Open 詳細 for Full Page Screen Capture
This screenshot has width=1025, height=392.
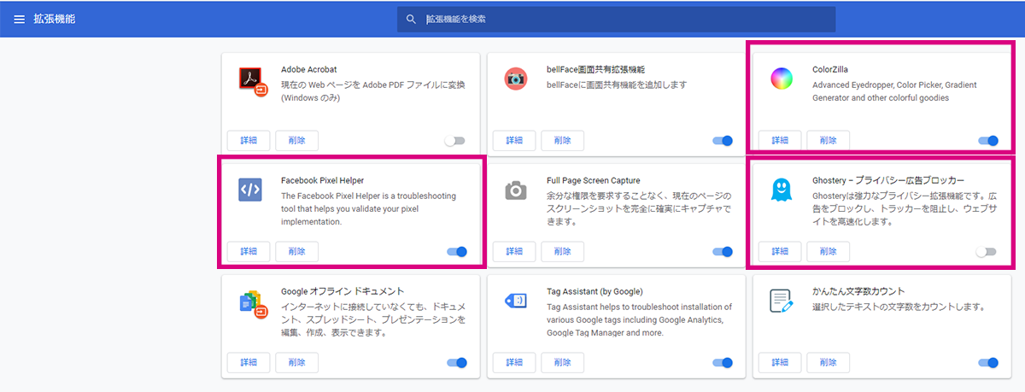click(x=514, y=252)
